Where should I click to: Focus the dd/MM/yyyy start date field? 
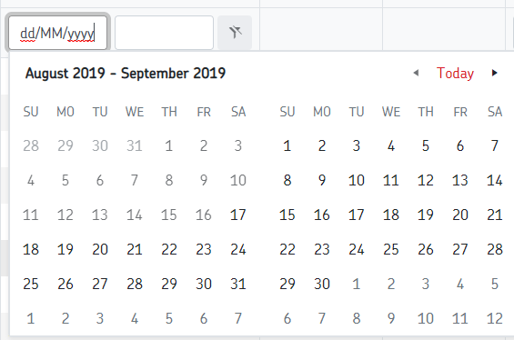[x=57, y=33]
